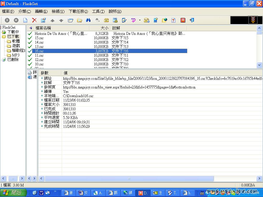Switch to the 詳 details tab
The image size is (263, 197).
pos(32,72)
